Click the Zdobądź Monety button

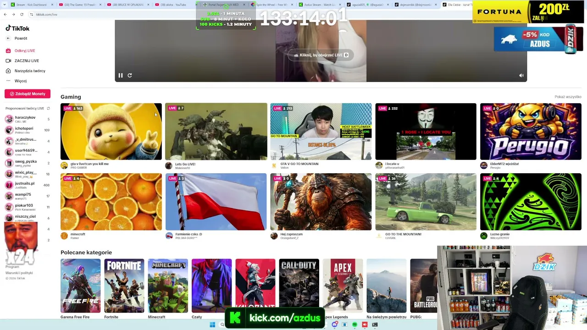click(28, 94)
